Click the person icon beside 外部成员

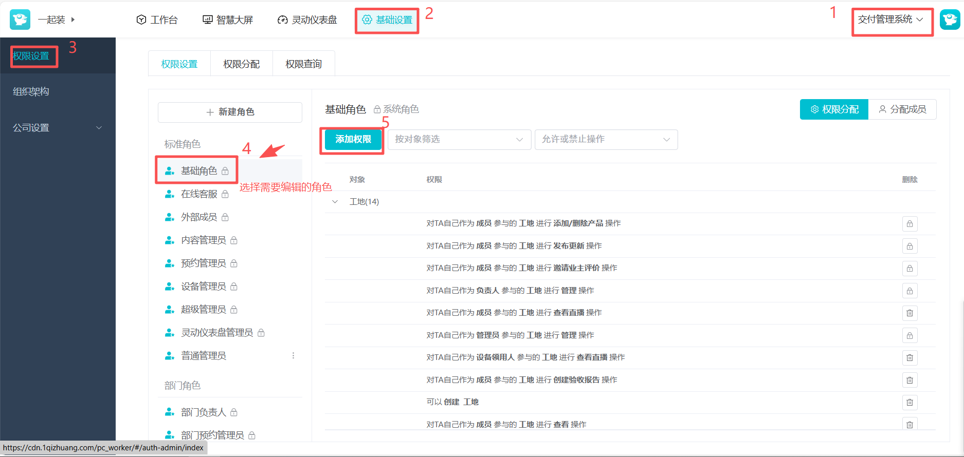[x=169, y=217]
